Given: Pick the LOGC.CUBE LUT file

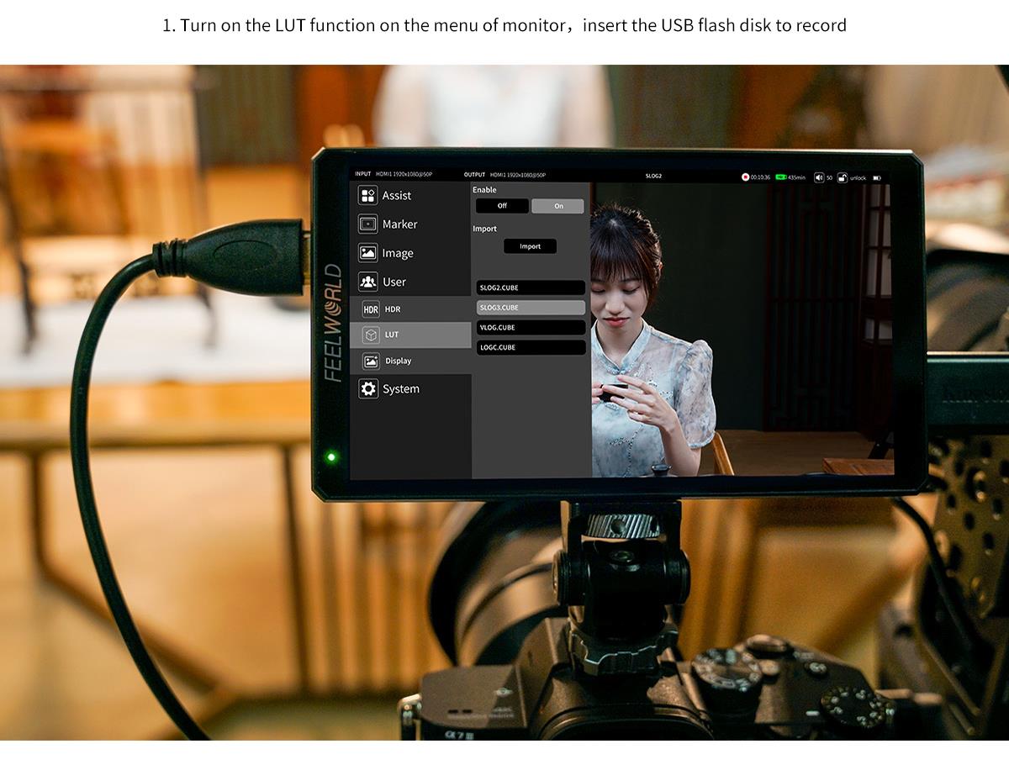Looking at the screenshot, I should (531, 347).
